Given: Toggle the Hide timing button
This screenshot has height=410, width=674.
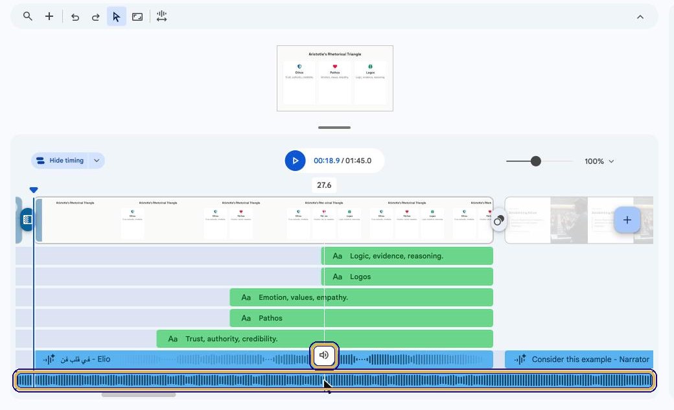Looking at the screenshot, I should [60, 161].
